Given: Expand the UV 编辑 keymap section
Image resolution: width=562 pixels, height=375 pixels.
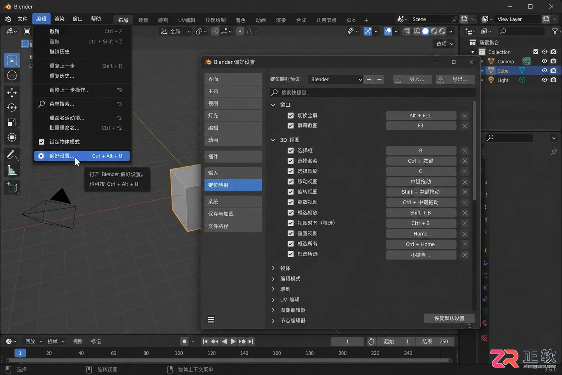Looking at the screenshot, I should tap(273, 300).
